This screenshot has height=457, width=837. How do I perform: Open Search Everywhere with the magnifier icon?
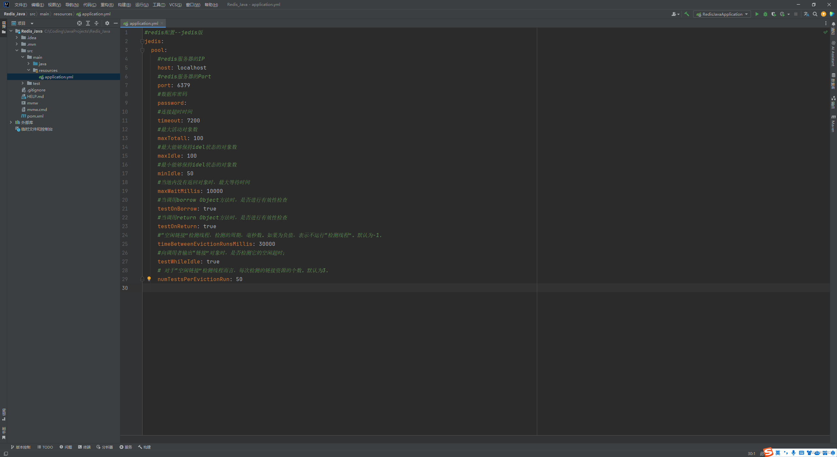coord(815,14)
